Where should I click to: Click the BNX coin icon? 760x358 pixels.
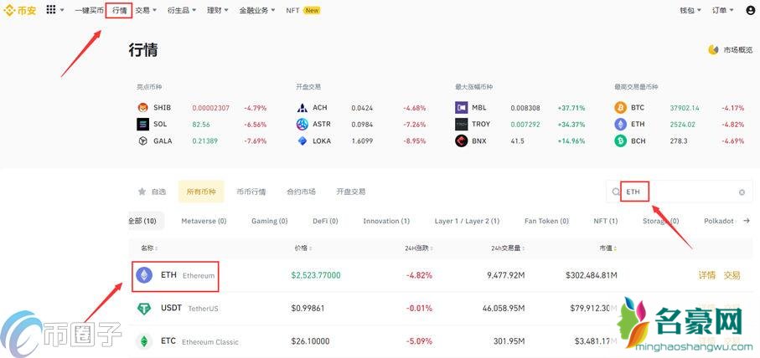point(461,141)
